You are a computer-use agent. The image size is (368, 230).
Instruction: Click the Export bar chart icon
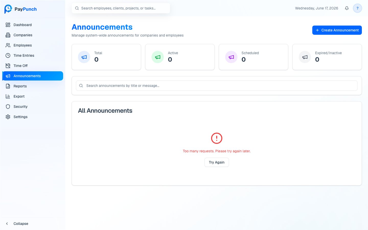[x=8, y=96]
